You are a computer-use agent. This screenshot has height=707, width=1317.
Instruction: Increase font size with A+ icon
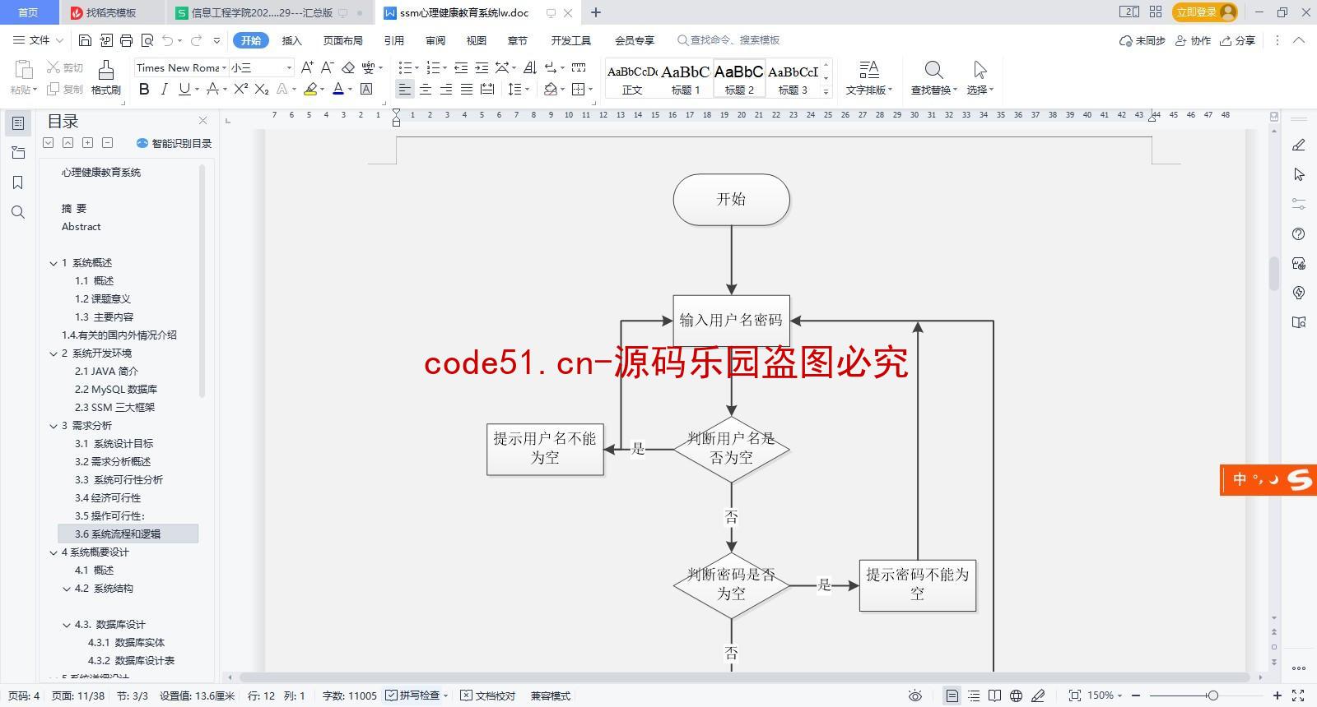(x=307, y=67)
